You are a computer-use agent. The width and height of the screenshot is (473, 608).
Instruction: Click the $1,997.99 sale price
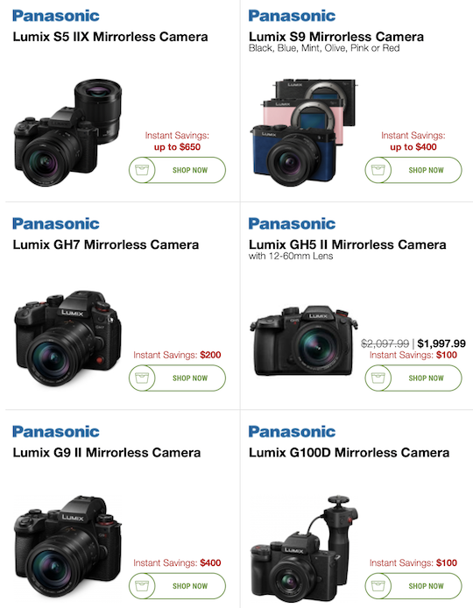(x=441, y=343)
